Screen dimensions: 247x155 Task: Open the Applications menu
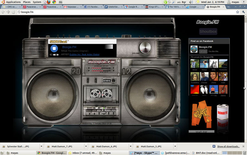(x=11, y=2)
